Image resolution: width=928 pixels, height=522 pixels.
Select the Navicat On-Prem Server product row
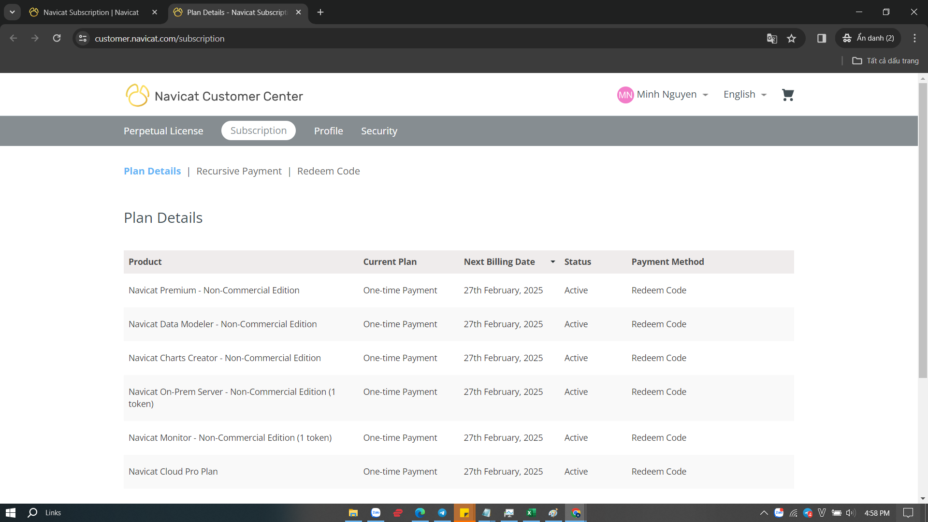pyautogui.click(x=459, y=398)
